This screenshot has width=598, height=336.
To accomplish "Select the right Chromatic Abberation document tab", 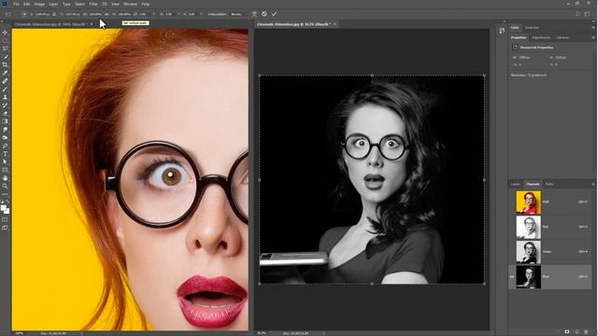I will pyautogui.click(x=293, y=24).
